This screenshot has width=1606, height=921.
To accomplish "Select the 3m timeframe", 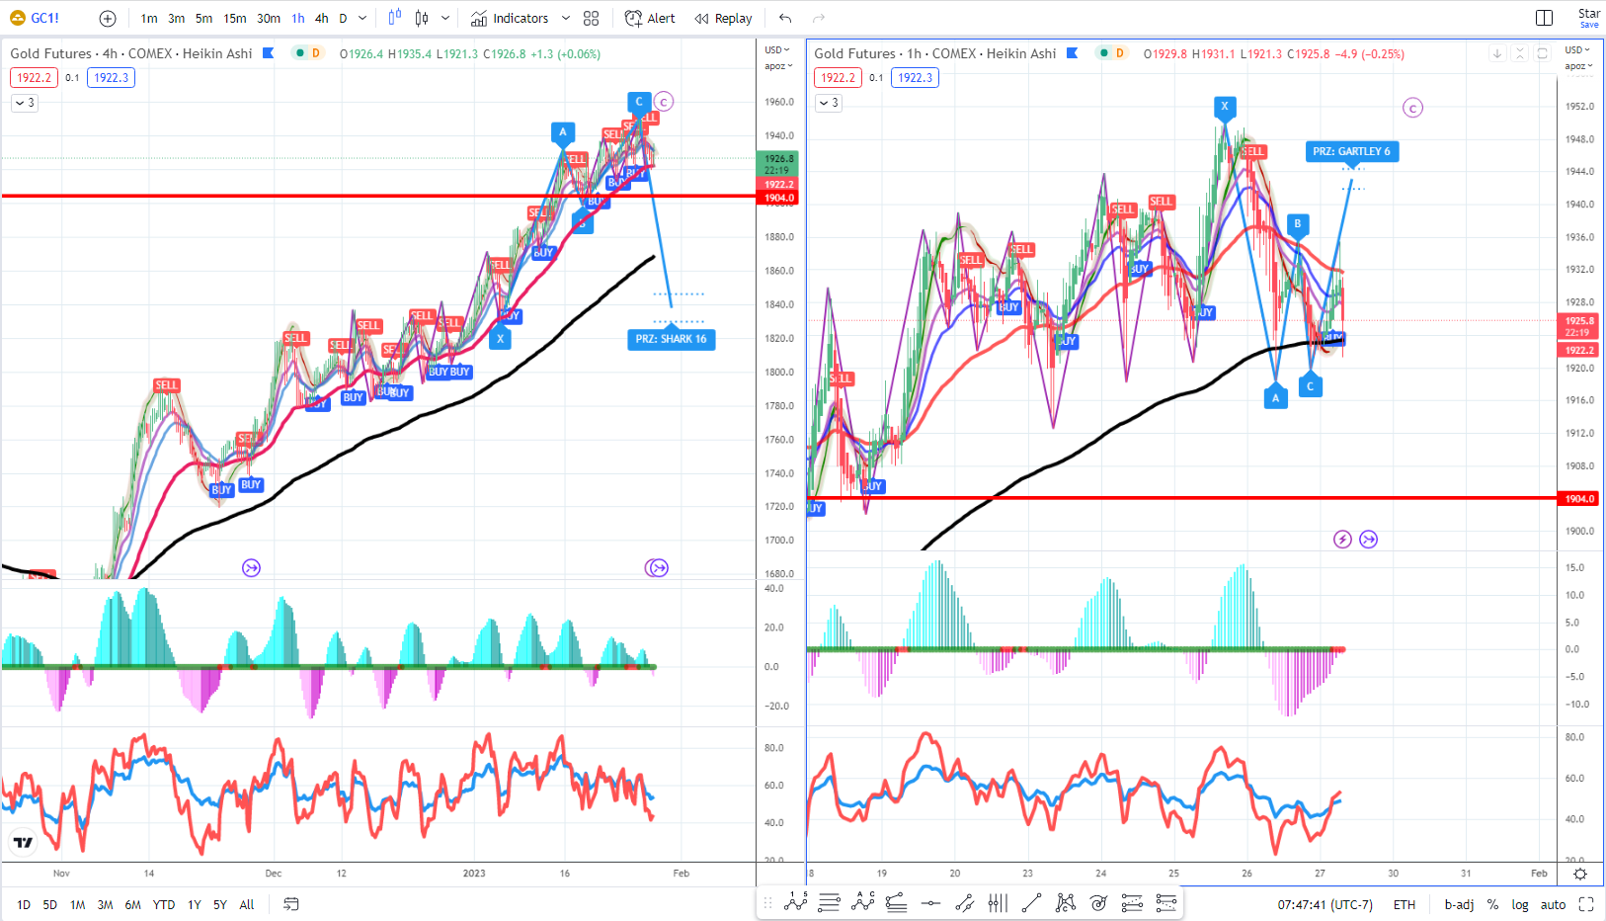I will pyautogui.click(x=176, y=18).
